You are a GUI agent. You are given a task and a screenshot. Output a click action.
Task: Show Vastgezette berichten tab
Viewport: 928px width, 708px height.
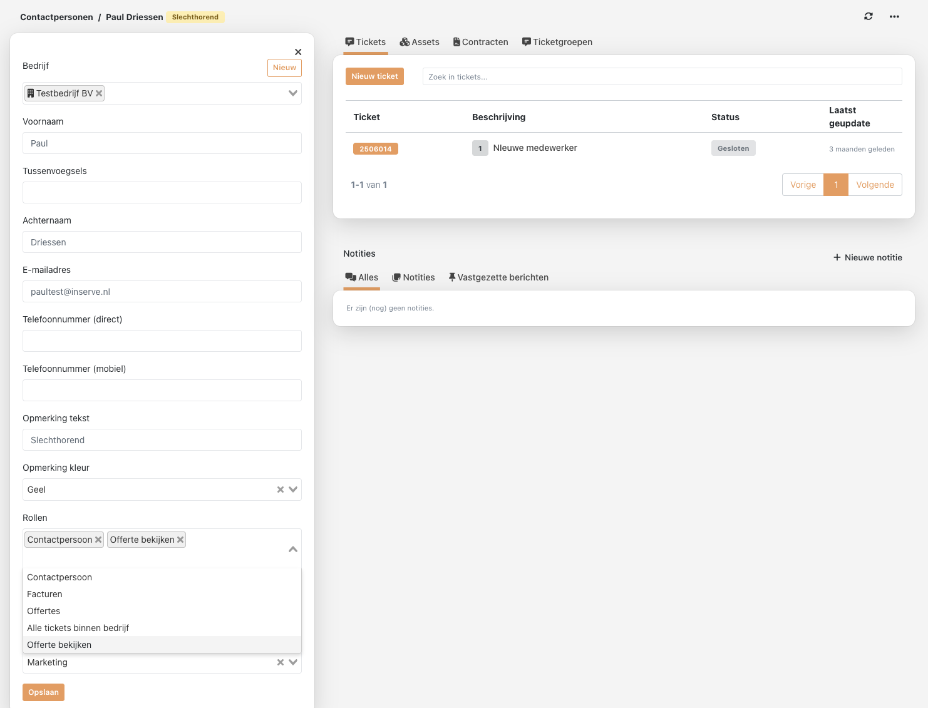tap(498, 277)
